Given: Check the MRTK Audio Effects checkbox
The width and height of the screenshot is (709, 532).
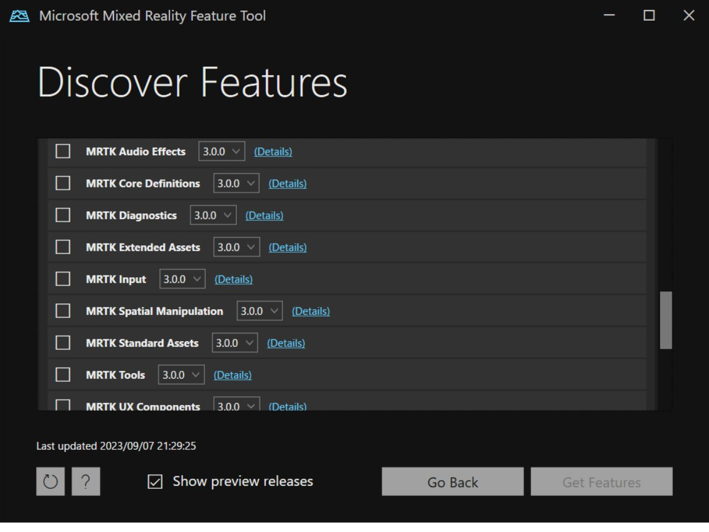Looking at the screenshot, I should [x=63, y=151].
